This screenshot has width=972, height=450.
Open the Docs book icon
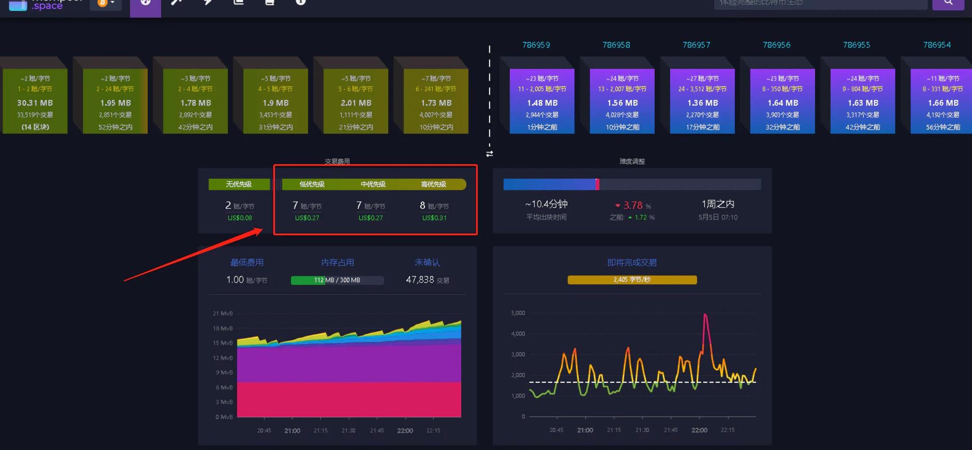269,3
